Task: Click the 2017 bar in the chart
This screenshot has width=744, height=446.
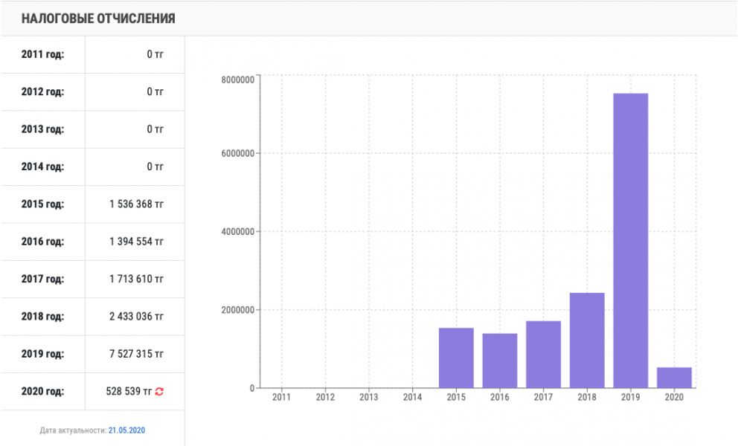Action: click(x=543, y=354)
